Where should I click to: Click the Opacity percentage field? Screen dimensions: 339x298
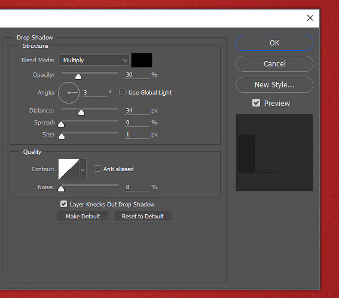point(137,75)
